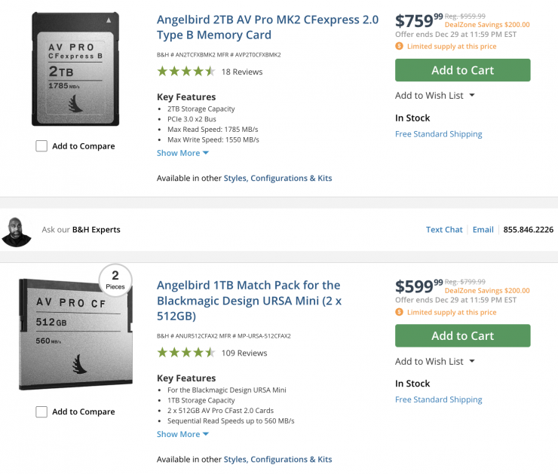Tick Add to Compare for the 2TB CFexpress card
Image resolution: width=558 pixels, height=474 pixels.
click(x=41, y=146)
